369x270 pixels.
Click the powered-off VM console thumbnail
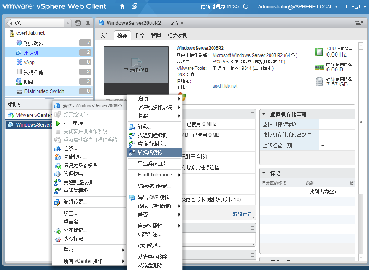click(x=136, y=71)
